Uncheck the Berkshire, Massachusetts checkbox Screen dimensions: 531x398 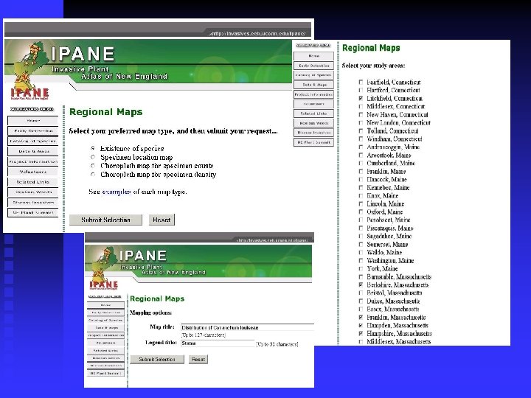(x=361, y=285)
